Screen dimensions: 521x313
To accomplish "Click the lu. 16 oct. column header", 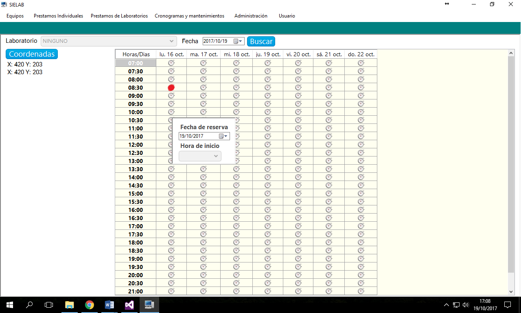I will 171,54.
